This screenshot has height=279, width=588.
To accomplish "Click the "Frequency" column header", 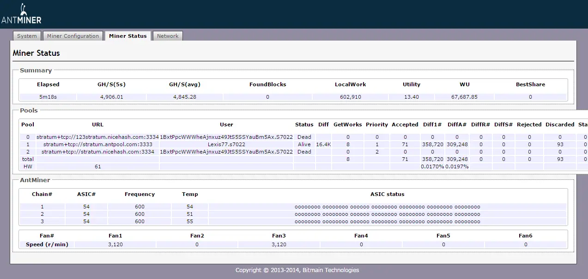I will click(140, 195).
